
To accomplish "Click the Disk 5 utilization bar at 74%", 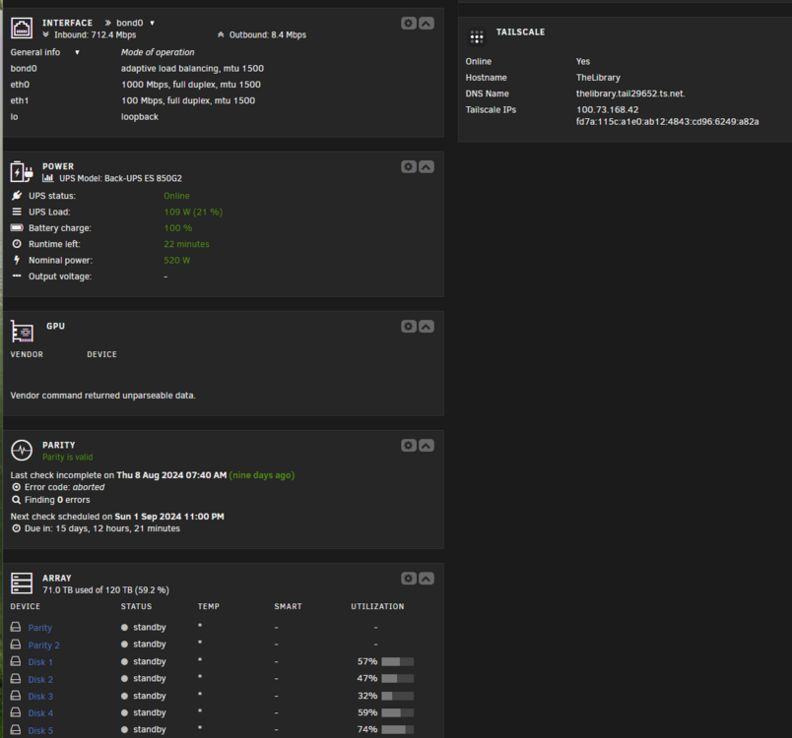I will pyautogui.click(x=398, y=729).
